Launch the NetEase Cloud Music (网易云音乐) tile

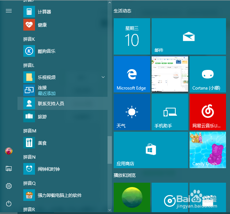tap(208, 112)
